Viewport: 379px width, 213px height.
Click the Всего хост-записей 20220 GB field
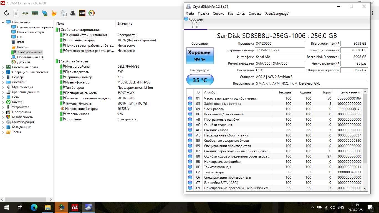pyautogui.click(x=354, y=50)
